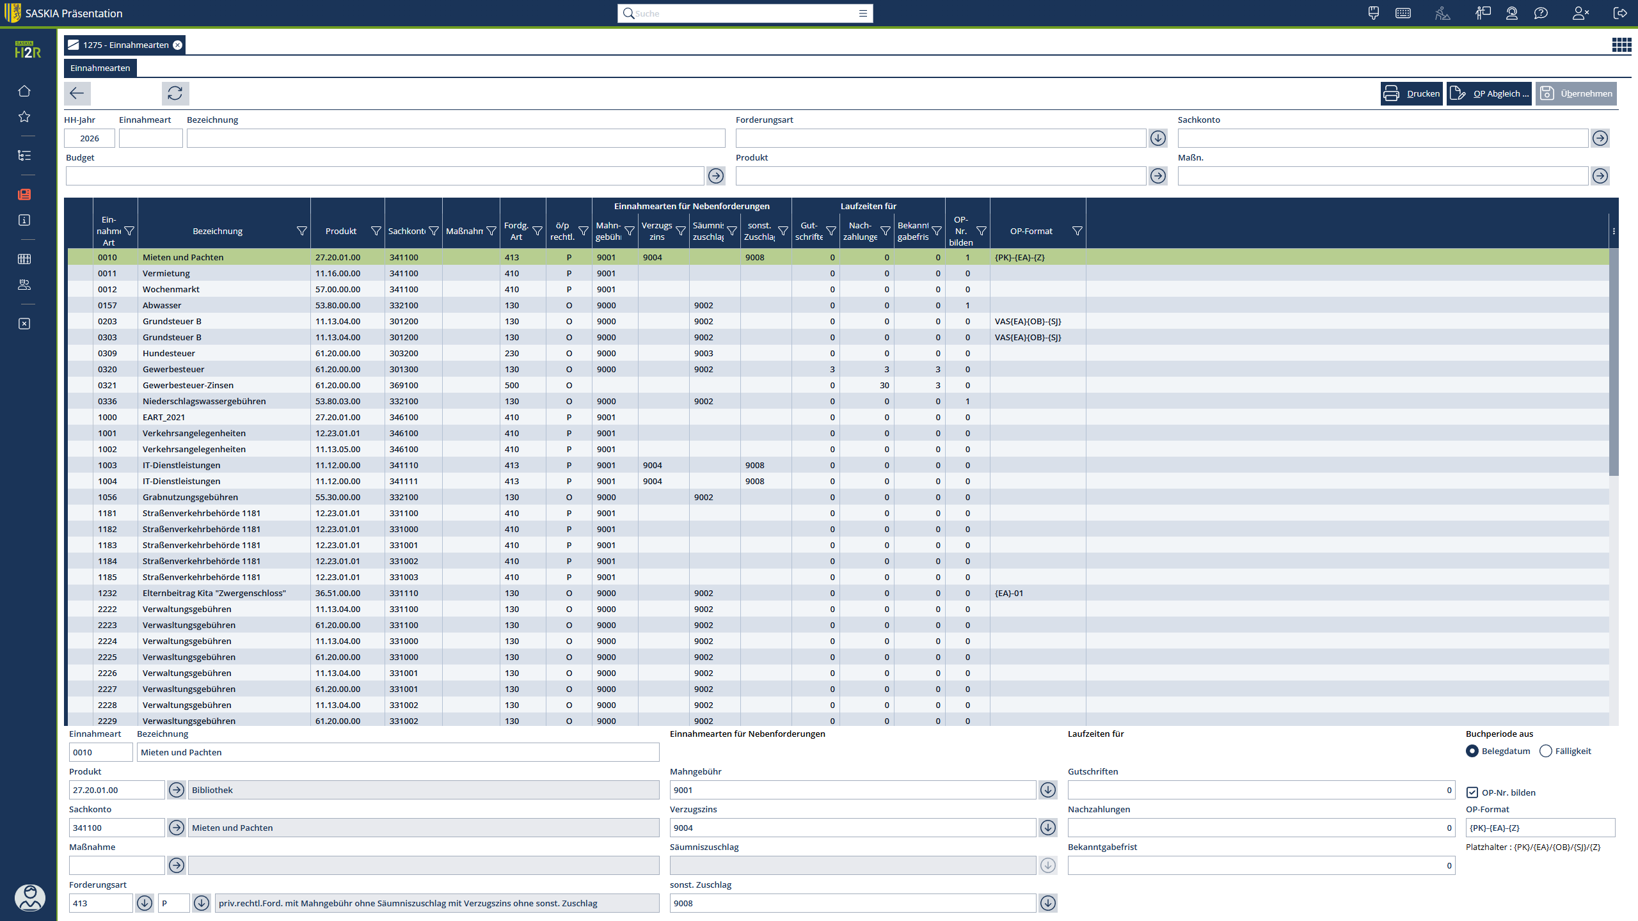Open the Forderungsart filter dropdown arrow
Image resolution: width=1638 pixels, height=921 pixels.
(x=1157, y=138)
